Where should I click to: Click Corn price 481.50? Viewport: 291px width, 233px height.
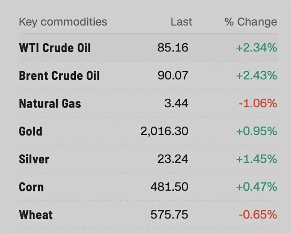[169, 187]
